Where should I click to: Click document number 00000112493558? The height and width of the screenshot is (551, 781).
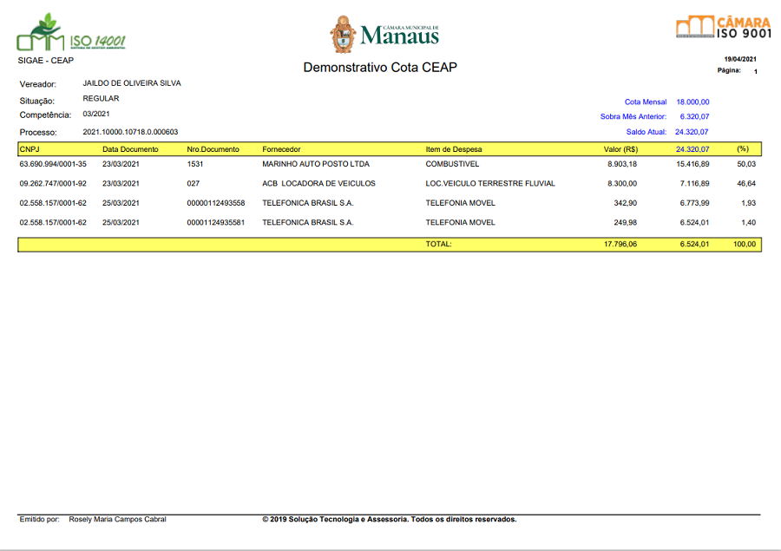[x=215, y=203]
